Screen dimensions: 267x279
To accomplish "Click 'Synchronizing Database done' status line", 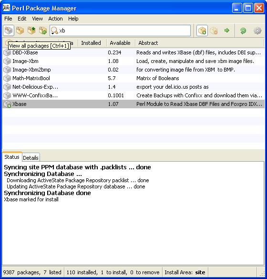I will (x=47, y=193).
